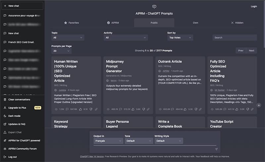Open the Updates & FAQ external link icon
Viewport: 265px width, 162px height.
click(5, 124)
